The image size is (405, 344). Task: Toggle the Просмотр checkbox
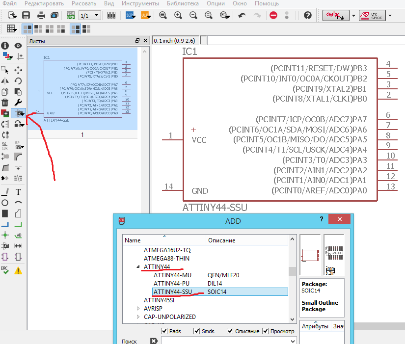(x=265, y=331)
